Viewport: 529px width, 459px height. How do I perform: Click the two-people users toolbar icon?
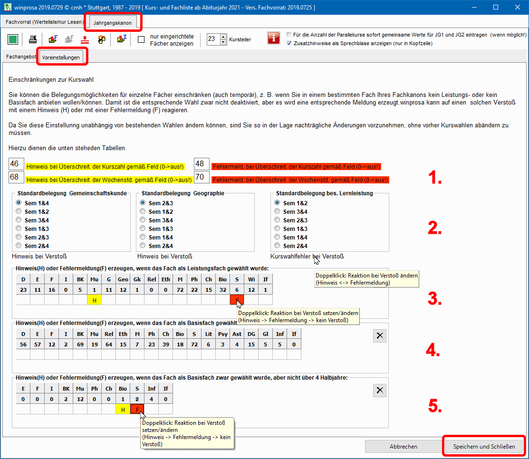(102, 39)
